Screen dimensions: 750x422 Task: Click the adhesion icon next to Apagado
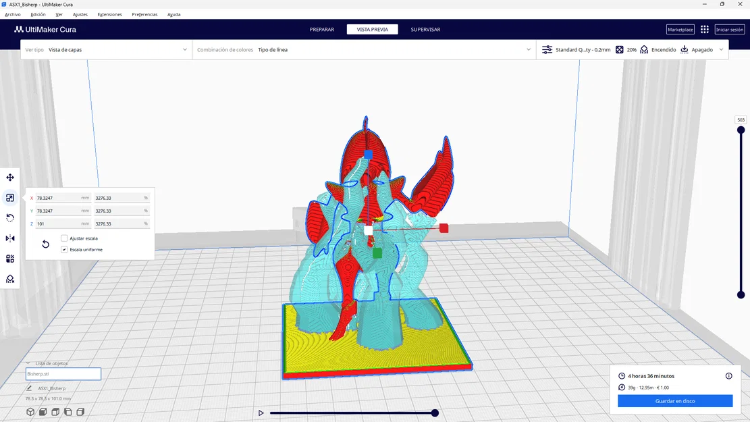point(683,49)
